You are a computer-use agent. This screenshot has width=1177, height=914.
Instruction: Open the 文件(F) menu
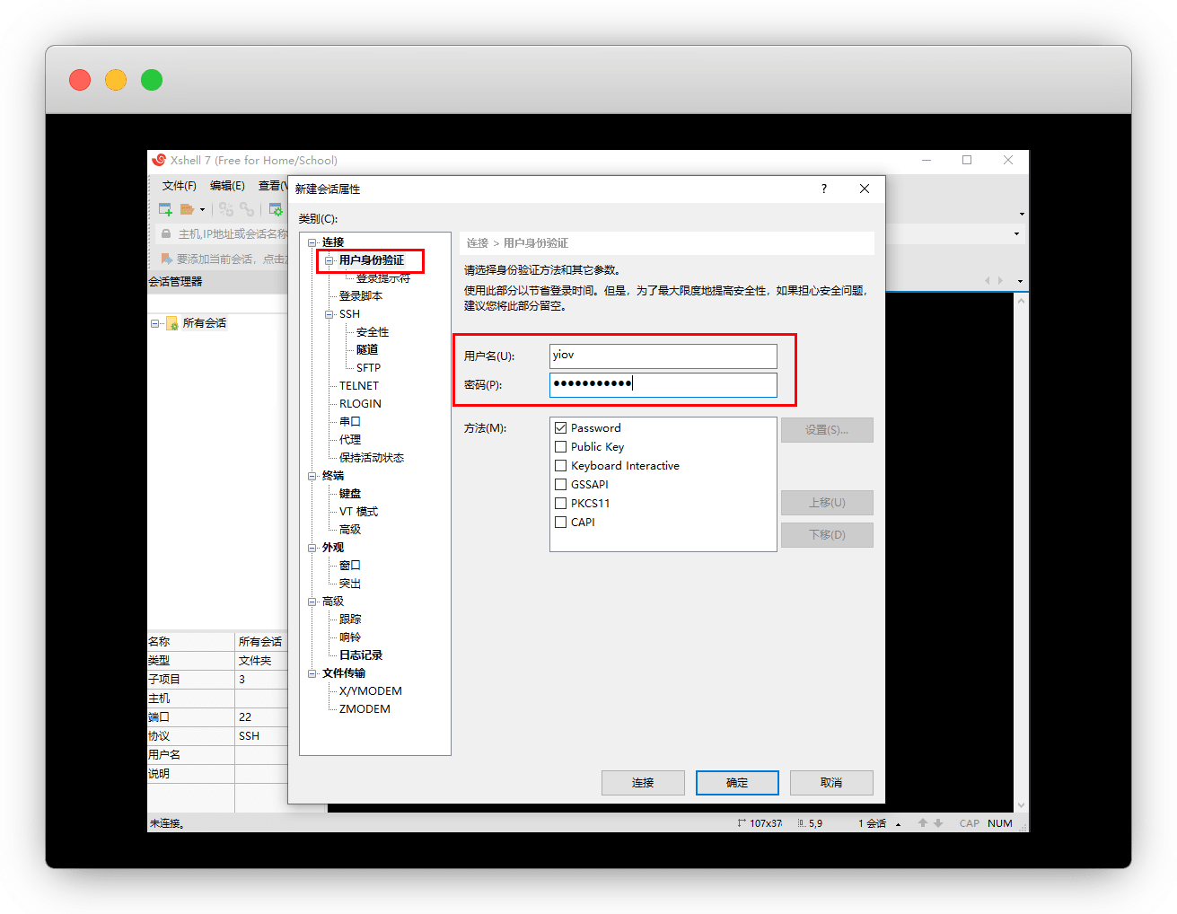179,186
